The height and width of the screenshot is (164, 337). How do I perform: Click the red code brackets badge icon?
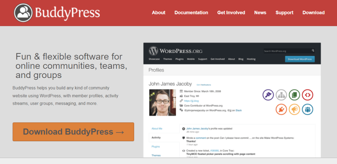[x=308, y=95]
